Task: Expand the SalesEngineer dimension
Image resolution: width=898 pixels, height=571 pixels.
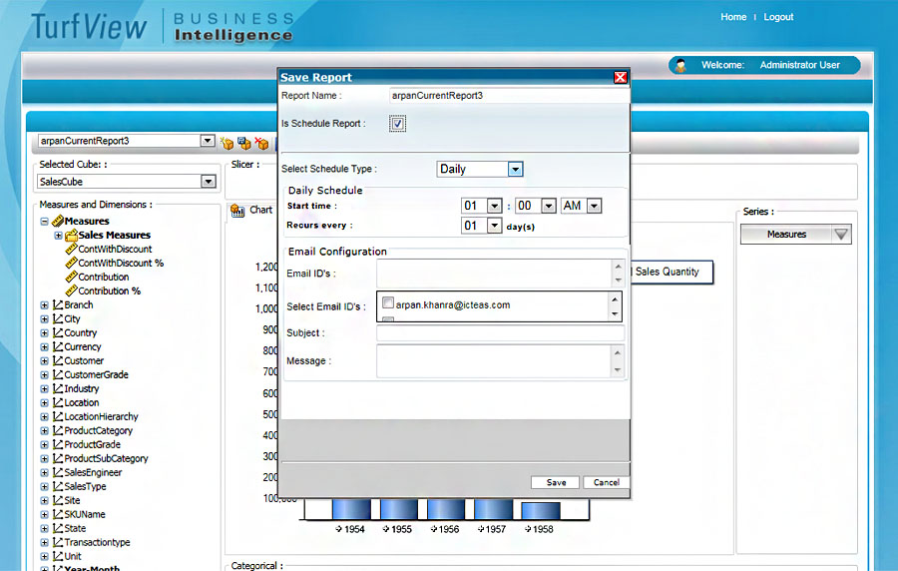Action: click(44, 472)
